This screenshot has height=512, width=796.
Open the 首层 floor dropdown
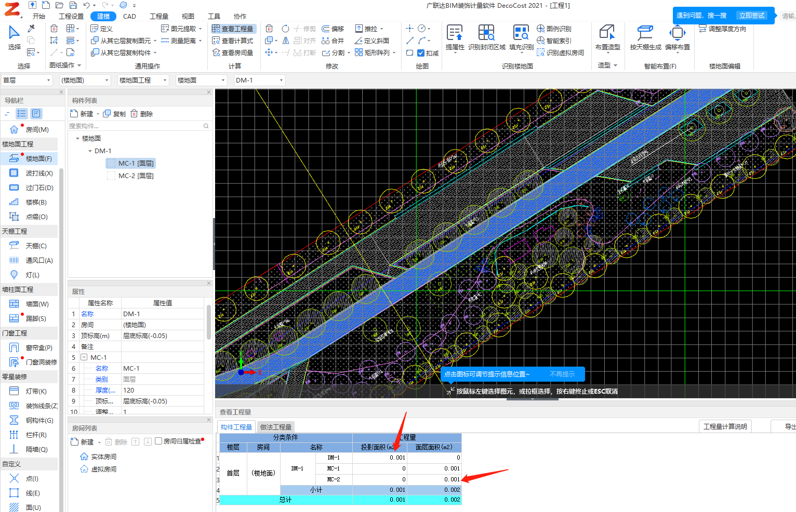26,80
